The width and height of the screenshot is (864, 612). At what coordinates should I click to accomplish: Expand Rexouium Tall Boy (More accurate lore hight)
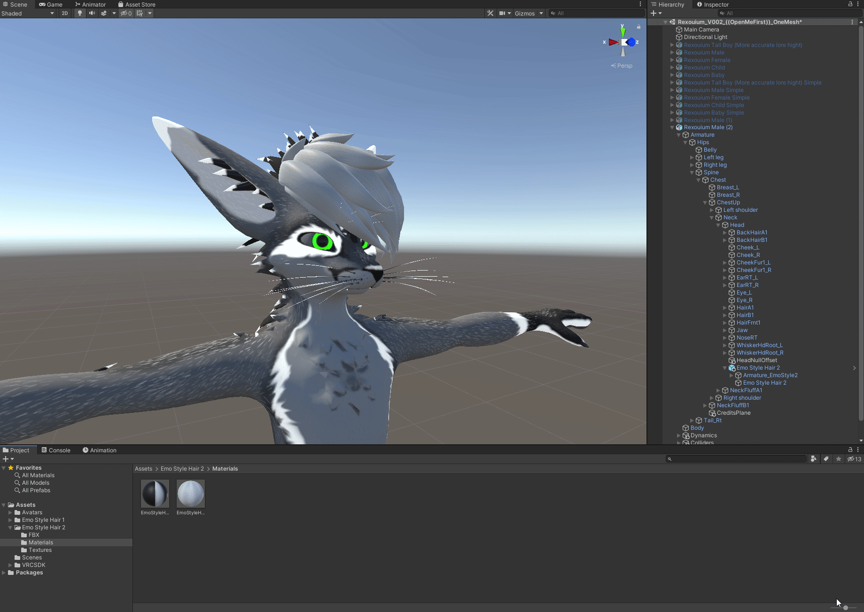672,45
